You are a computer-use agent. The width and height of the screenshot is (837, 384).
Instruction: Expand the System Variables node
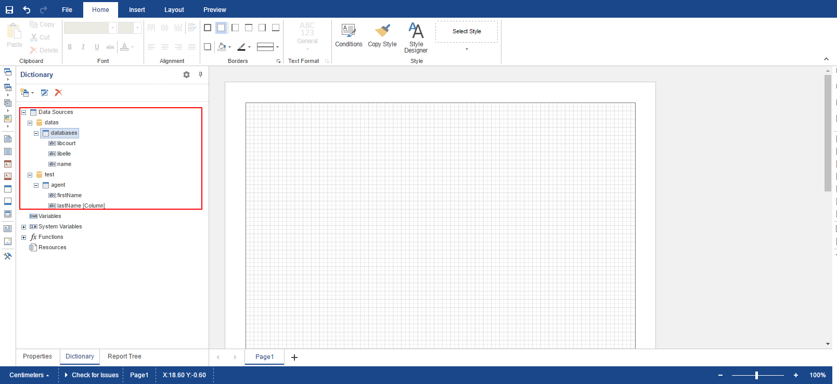(x=24, y=227)
